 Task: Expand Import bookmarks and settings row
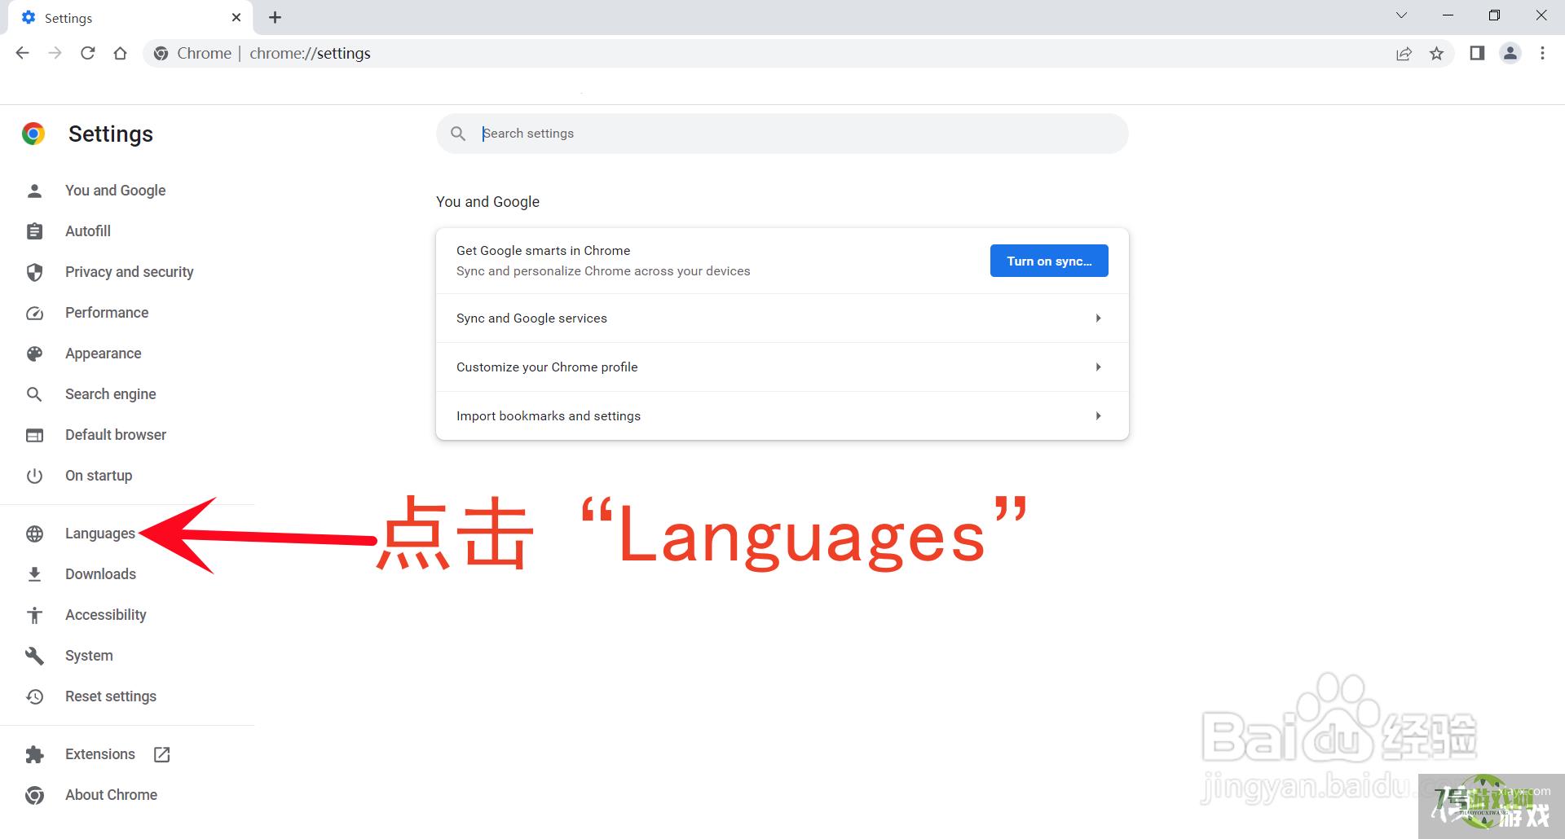tap(782, 416)
